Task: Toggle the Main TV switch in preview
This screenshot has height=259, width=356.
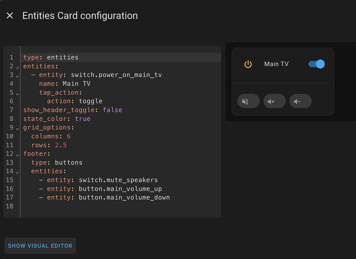Action: point(316,64)
